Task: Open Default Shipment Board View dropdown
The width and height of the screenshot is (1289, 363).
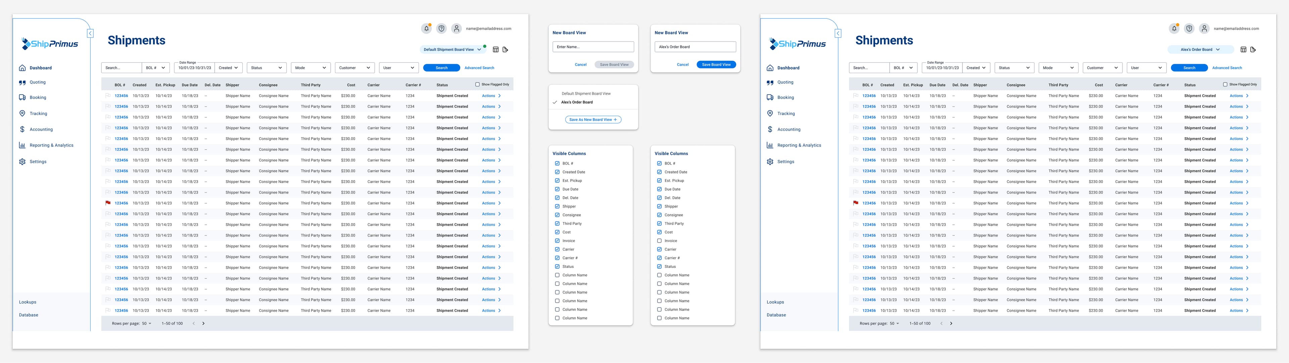Action: [x=452, y=50]
